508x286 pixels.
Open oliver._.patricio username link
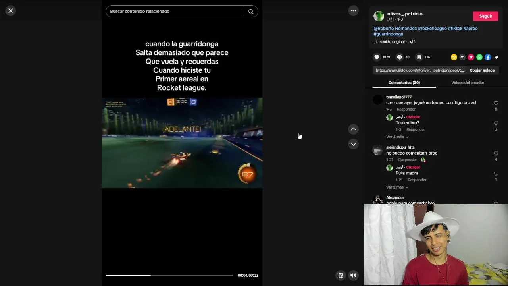405,14
